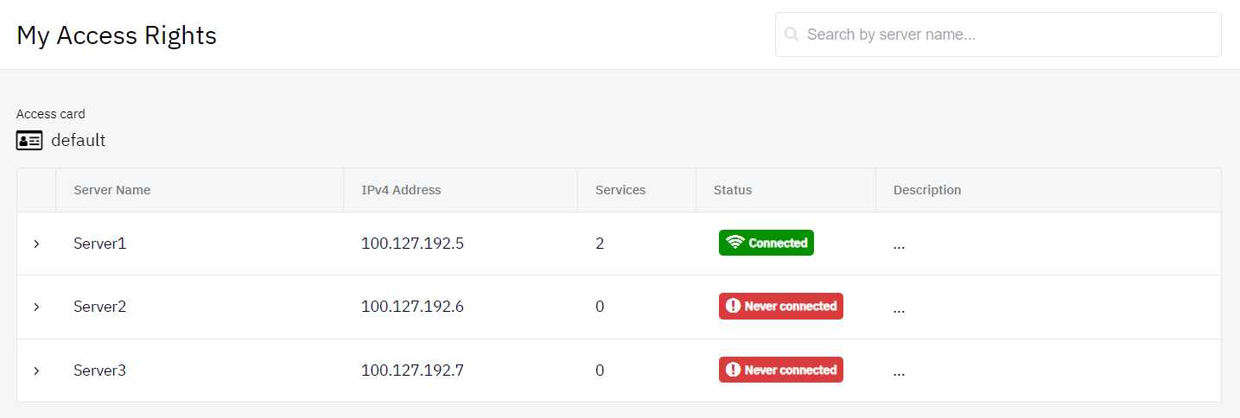Open Server1 name link

99,244
